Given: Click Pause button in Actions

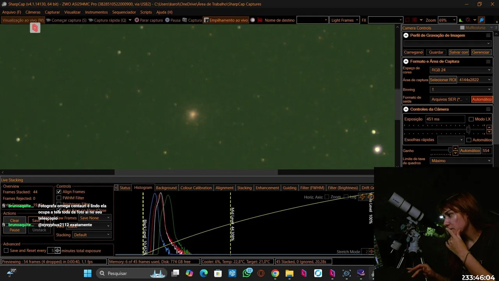Looking at the screenshot, I should [x=14, y=230].
